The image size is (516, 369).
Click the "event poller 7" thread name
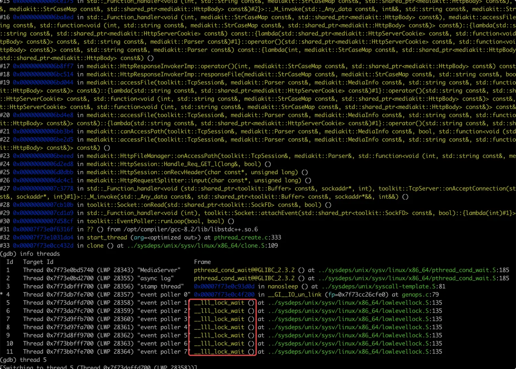click(x=163, y=351)
